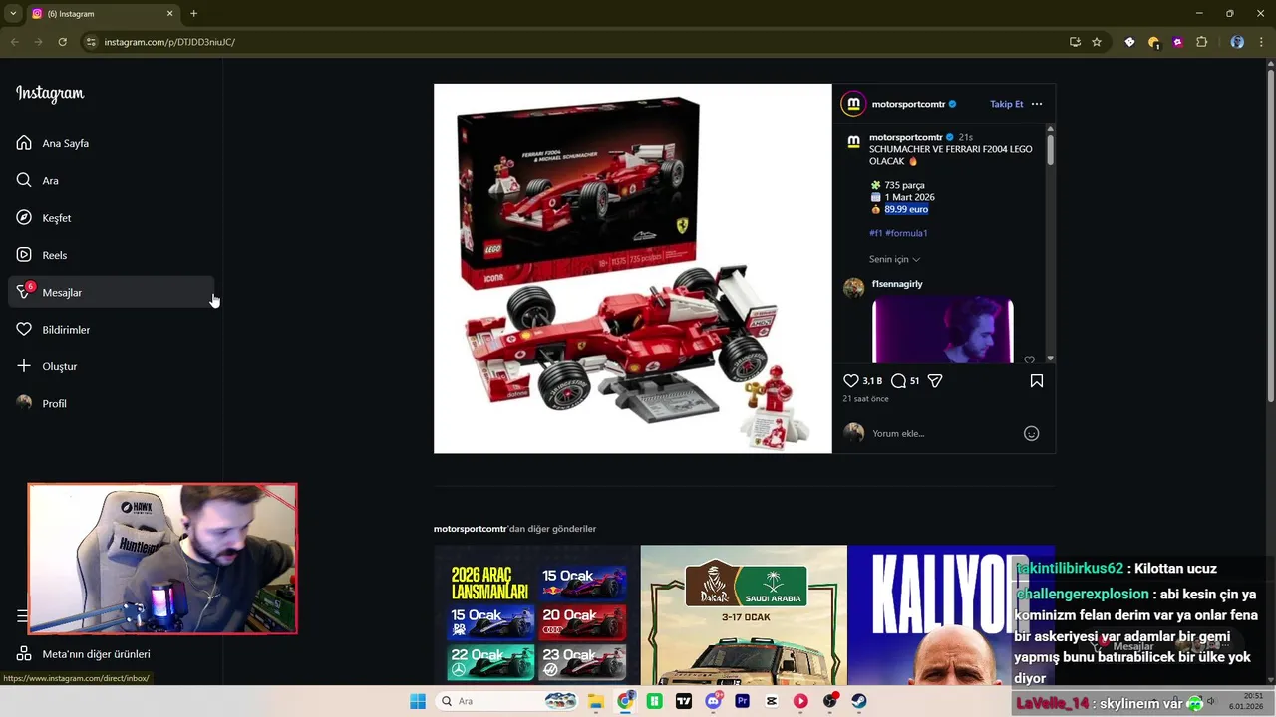Open 2026 Araç Lansmanları post thumbnail
The image size is (1276, 717).
coord(536,614)
